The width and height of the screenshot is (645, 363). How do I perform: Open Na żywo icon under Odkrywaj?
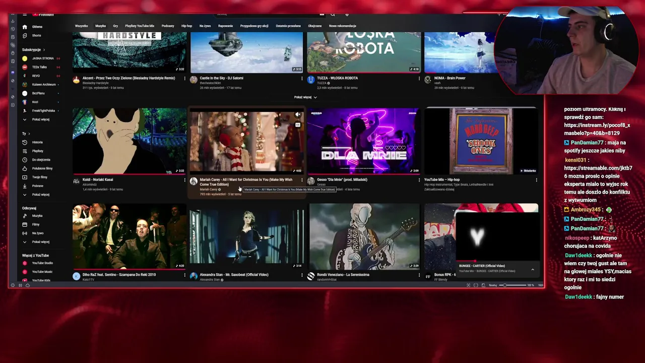click(x=25, y=233)
